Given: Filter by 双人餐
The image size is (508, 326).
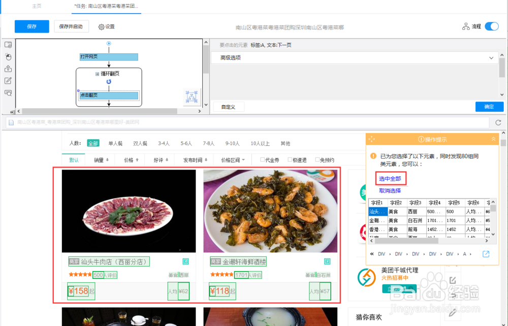Looking at the screenshot, I should tap(140, 143).
